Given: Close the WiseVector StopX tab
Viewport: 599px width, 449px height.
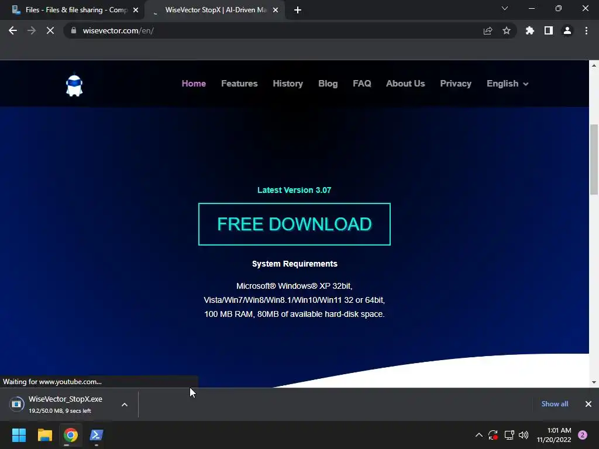Looking at the screenshot, I should pyautogui.click(x=276, y=10).
